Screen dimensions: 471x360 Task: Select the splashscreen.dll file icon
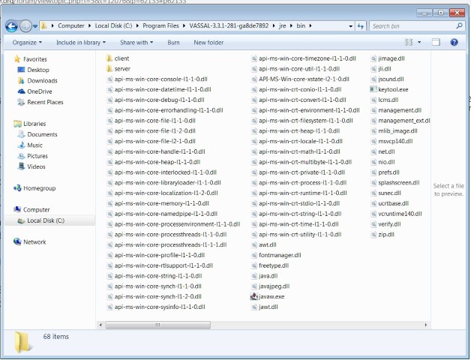tap(373, 183)
